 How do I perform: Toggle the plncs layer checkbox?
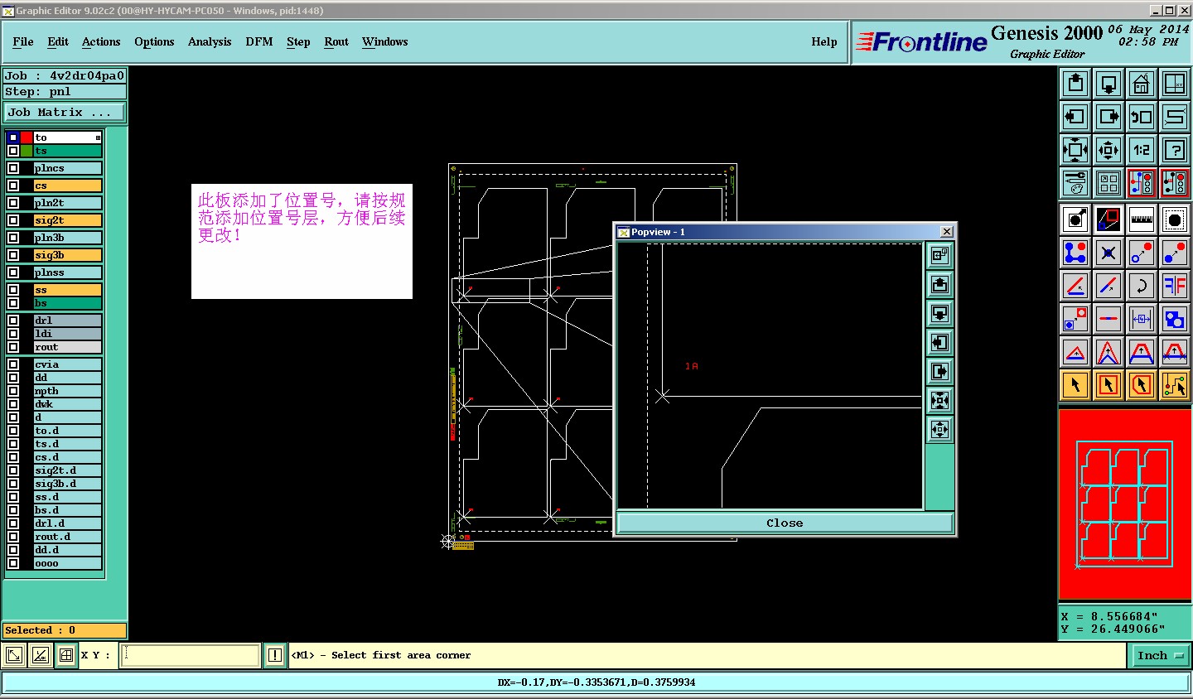pyautogui.click(x=13, y=168)
